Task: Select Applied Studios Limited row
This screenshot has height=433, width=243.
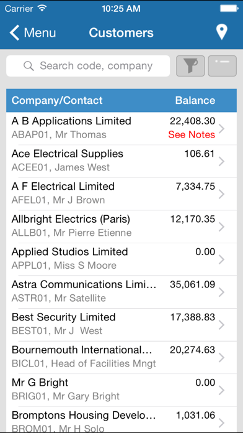Action: 122,259
